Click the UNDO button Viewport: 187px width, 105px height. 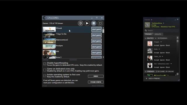coord(96,76)
